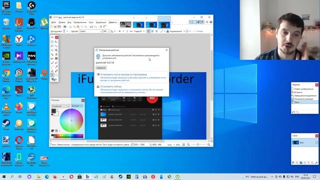Screen dimensions: 320x180
Task: Toggle bold text formatting
Action: [119, 31]
